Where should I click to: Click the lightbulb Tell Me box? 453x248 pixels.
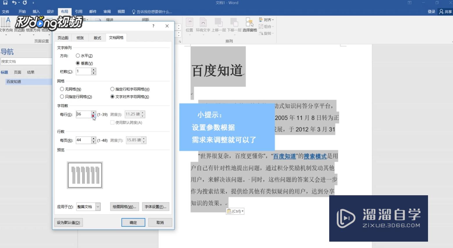[x=152, y=12]
